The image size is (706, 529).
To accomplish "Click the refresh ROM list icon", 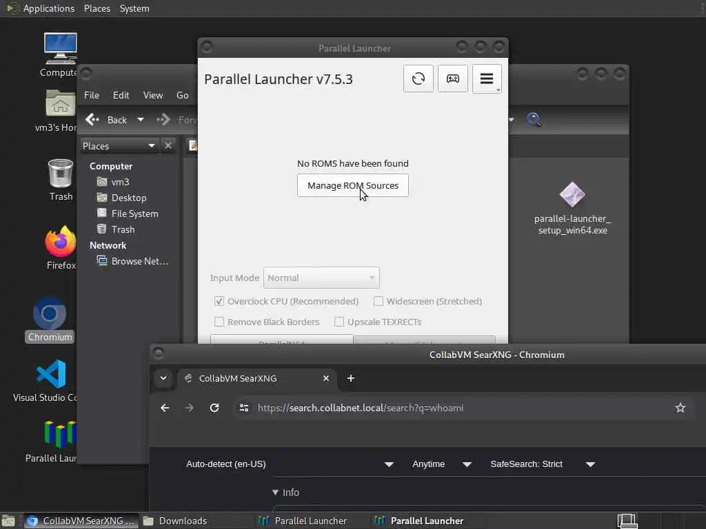I will click(x=418, y=79).
